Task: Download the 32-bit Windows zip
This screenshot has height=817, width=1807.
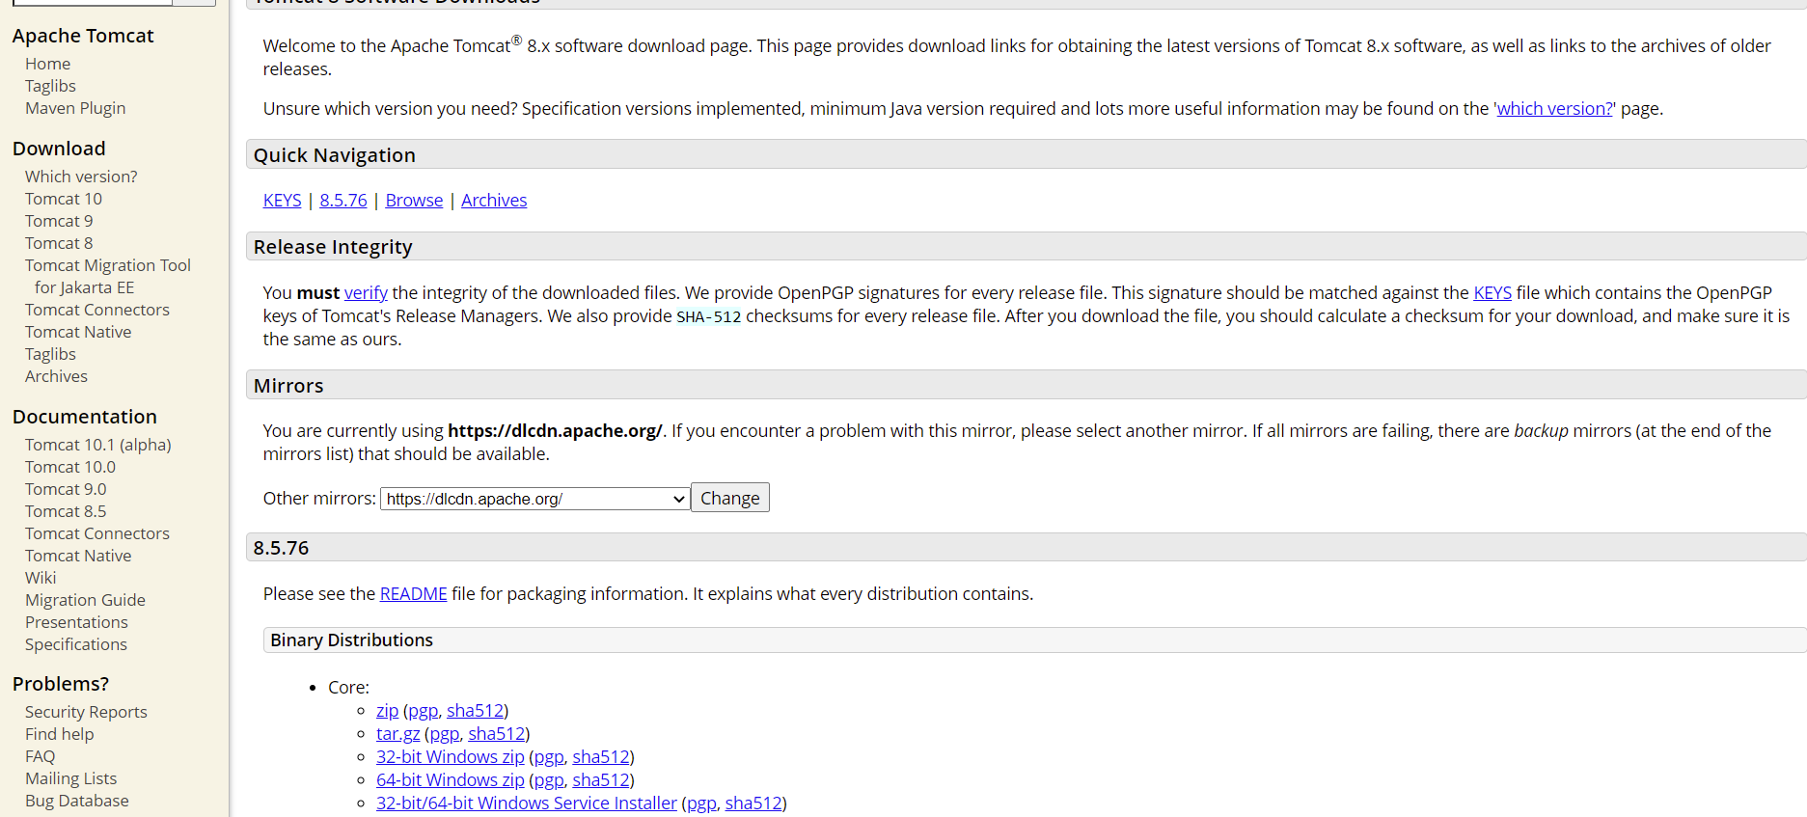Action: 451,757
